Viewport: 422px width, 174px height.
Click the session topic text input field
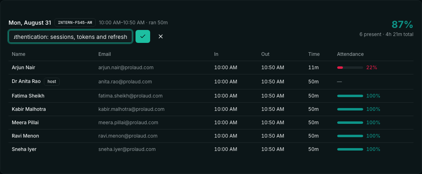[x=70, y=36]
